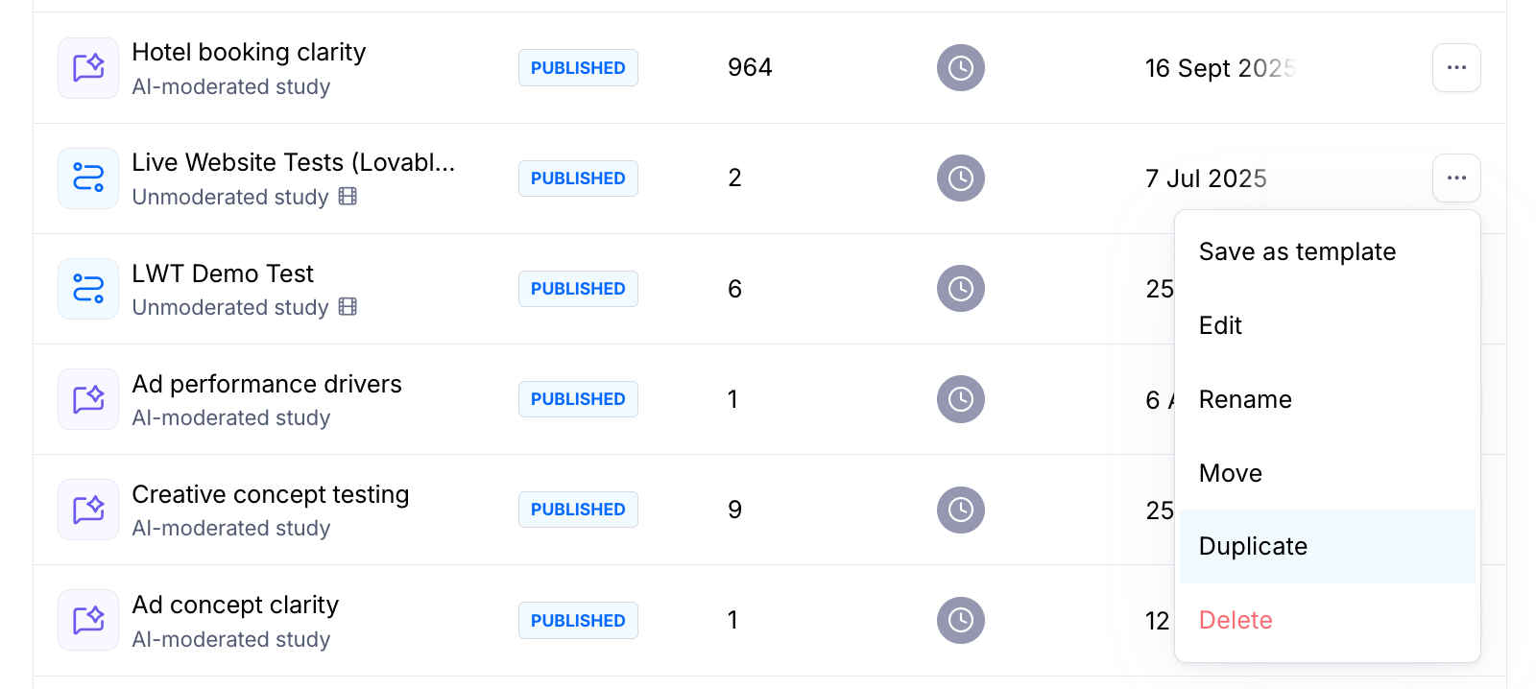Click the Creative concept testing study icon
This screenshot has width=1536, height=689.
click(88, 510)
